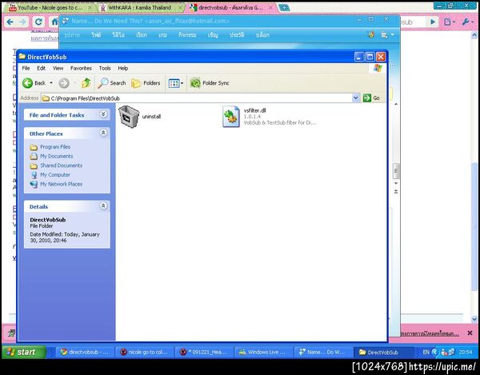
Task: Switch to nicole go to col... taskbar item
Action: click(x=144, y=352)
